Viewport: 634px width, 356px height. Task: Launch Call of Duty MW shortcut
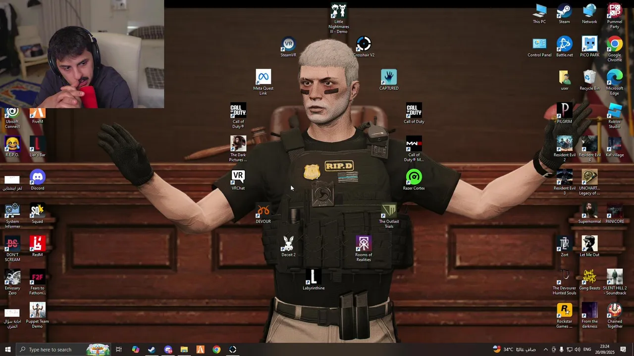point(414,149)
